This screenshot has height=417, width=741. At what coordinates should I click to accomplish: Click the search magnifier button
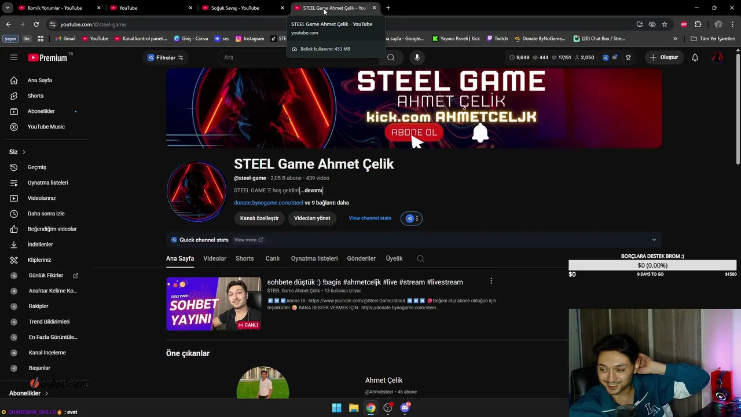point(391,57)
